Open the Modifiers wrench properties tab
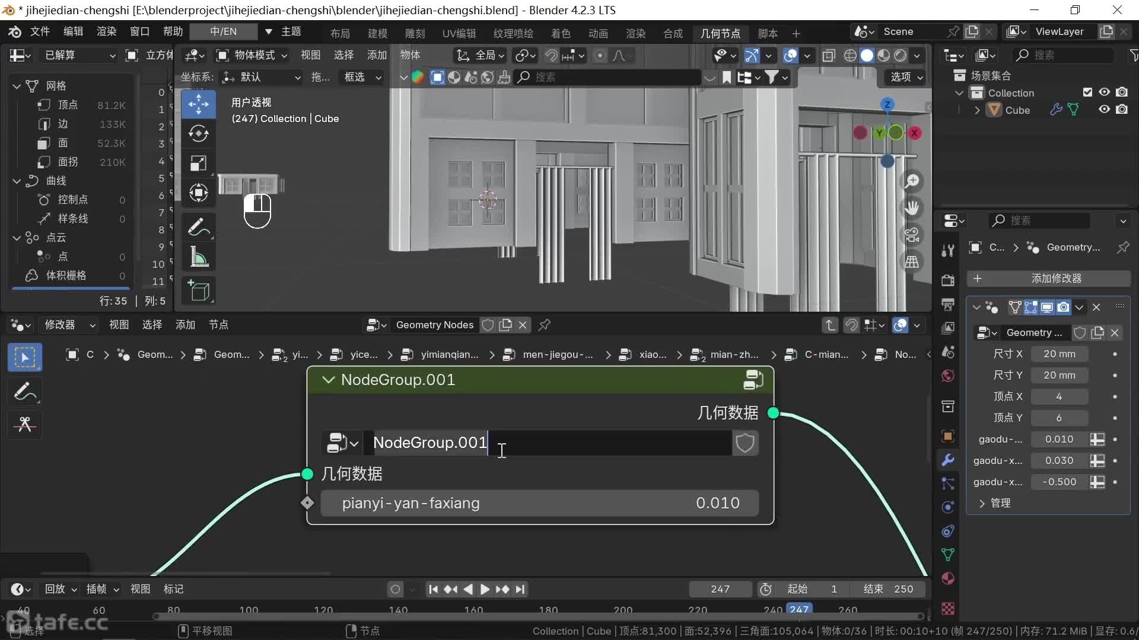 (x=947, y=459)
